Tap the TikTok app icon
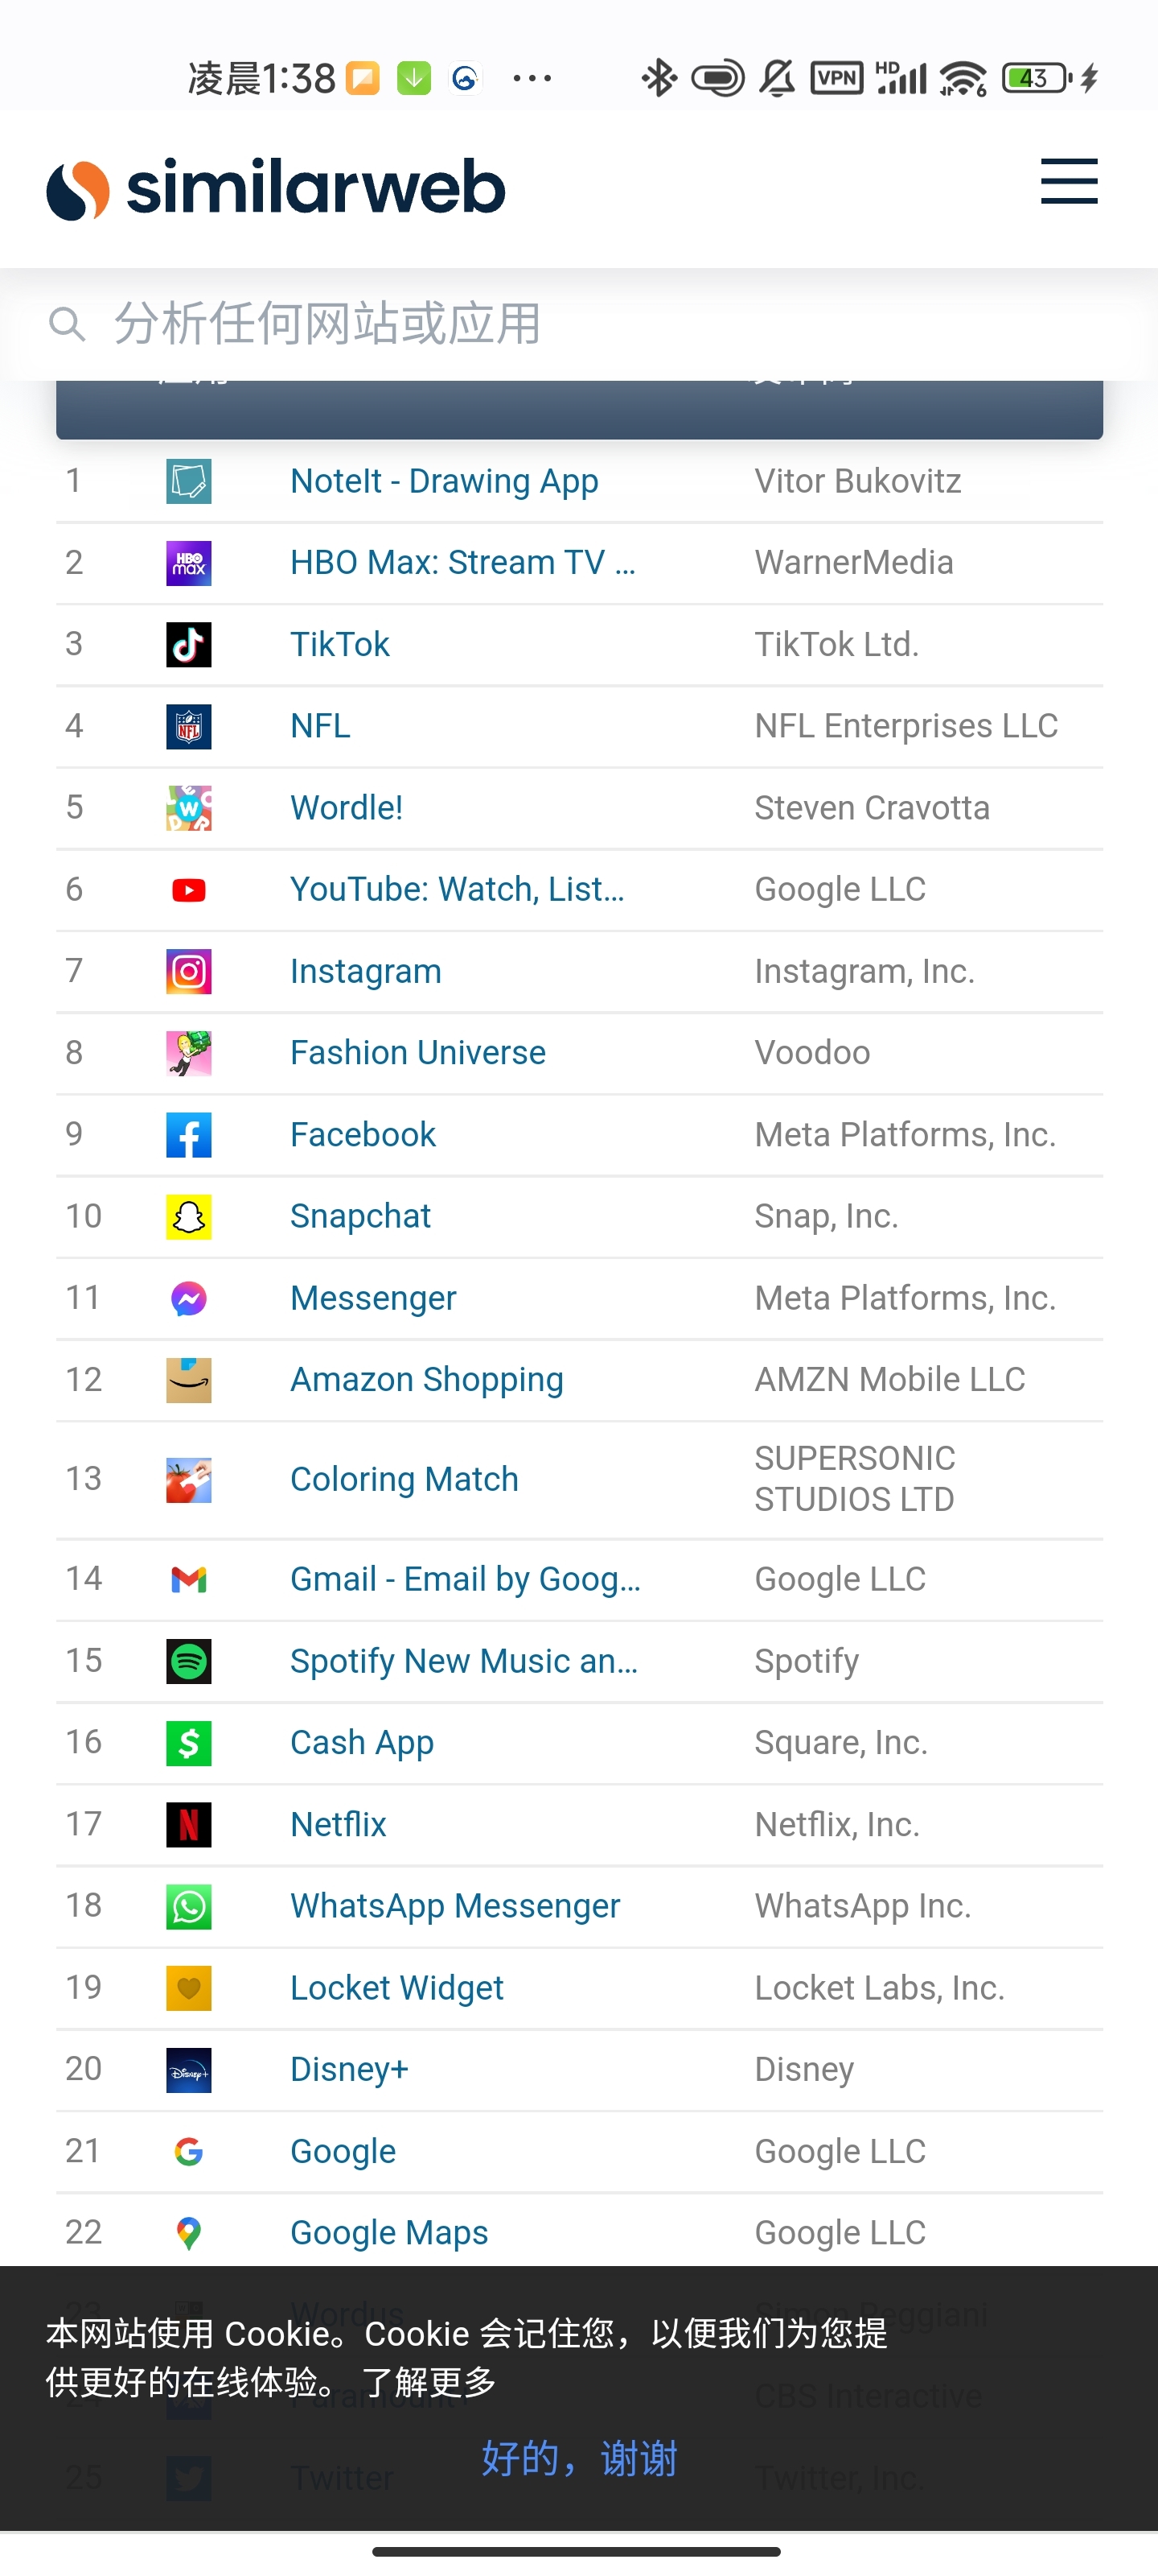 [x=189, y=645]
